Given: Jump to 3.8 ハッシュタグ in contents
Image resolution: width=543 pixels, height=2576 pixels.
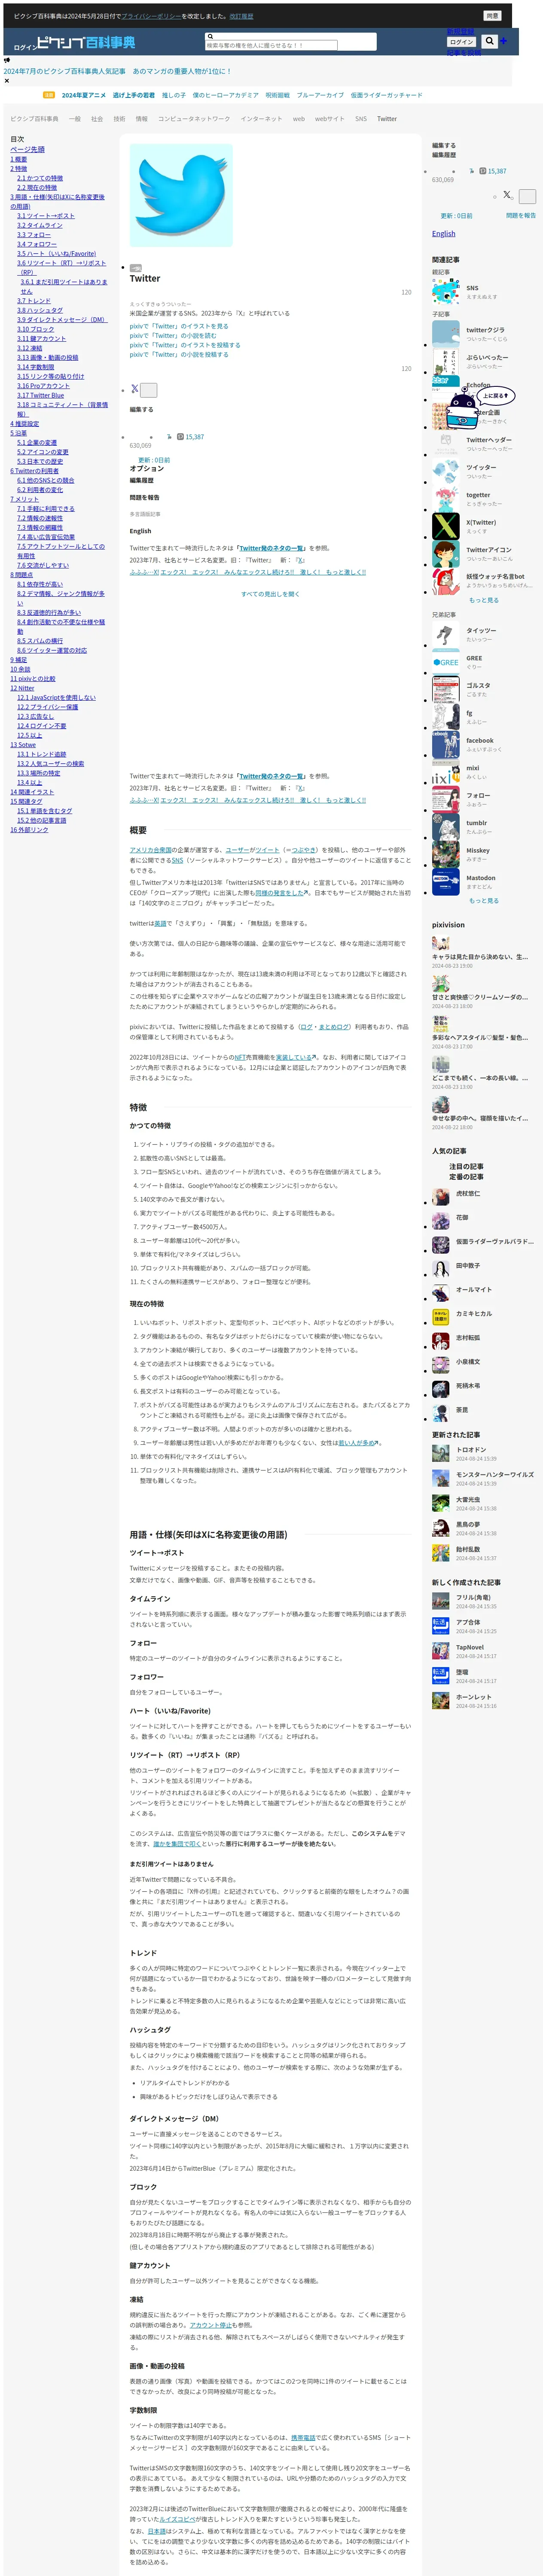Looking at the screenshot, I should pos(39,311).
